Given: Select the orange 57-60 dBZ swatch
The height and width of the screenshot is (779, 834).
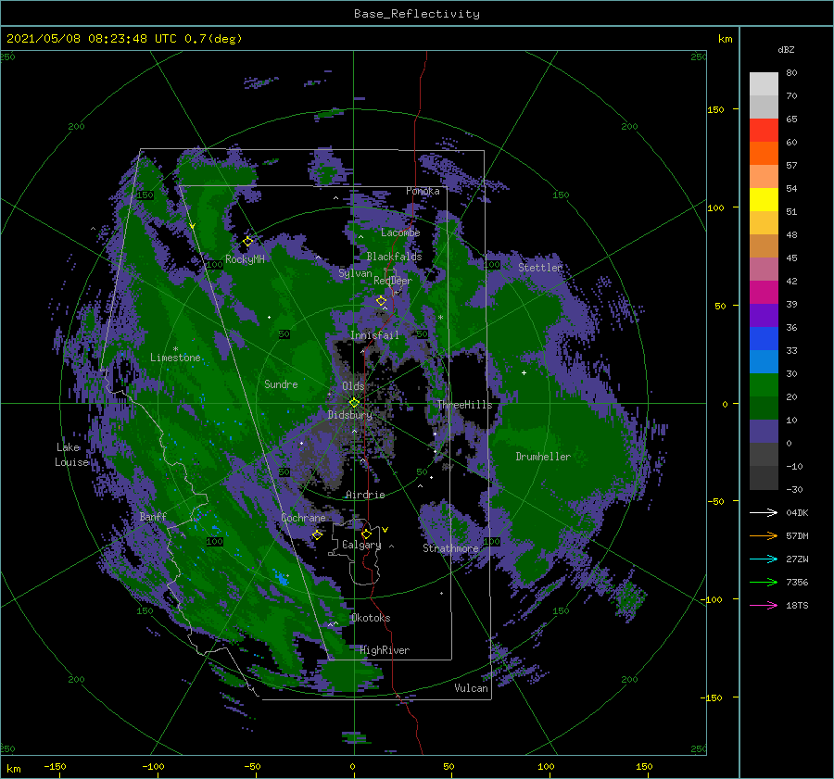Looking at the screenshot, I should pyautogui.click(x=764, y=153).
